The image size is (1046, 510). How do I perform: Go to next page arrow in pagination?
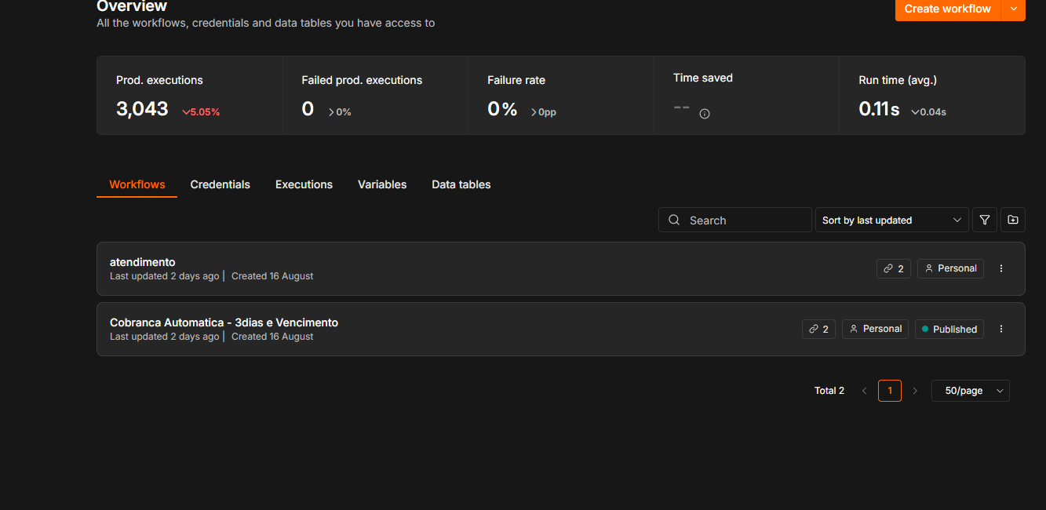click(915, 391)
